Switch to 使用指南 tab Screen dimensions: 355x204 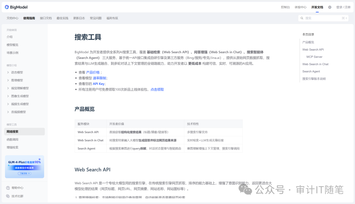click(29, 18)
